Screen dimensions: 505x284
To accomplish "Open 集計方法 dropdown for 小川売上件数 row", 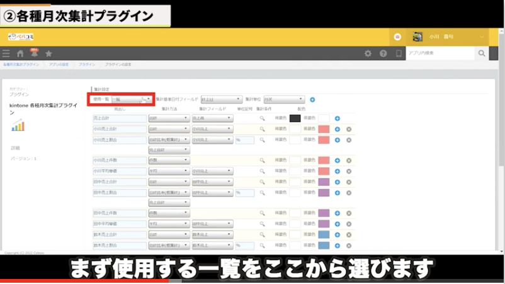I will [168, 160].
